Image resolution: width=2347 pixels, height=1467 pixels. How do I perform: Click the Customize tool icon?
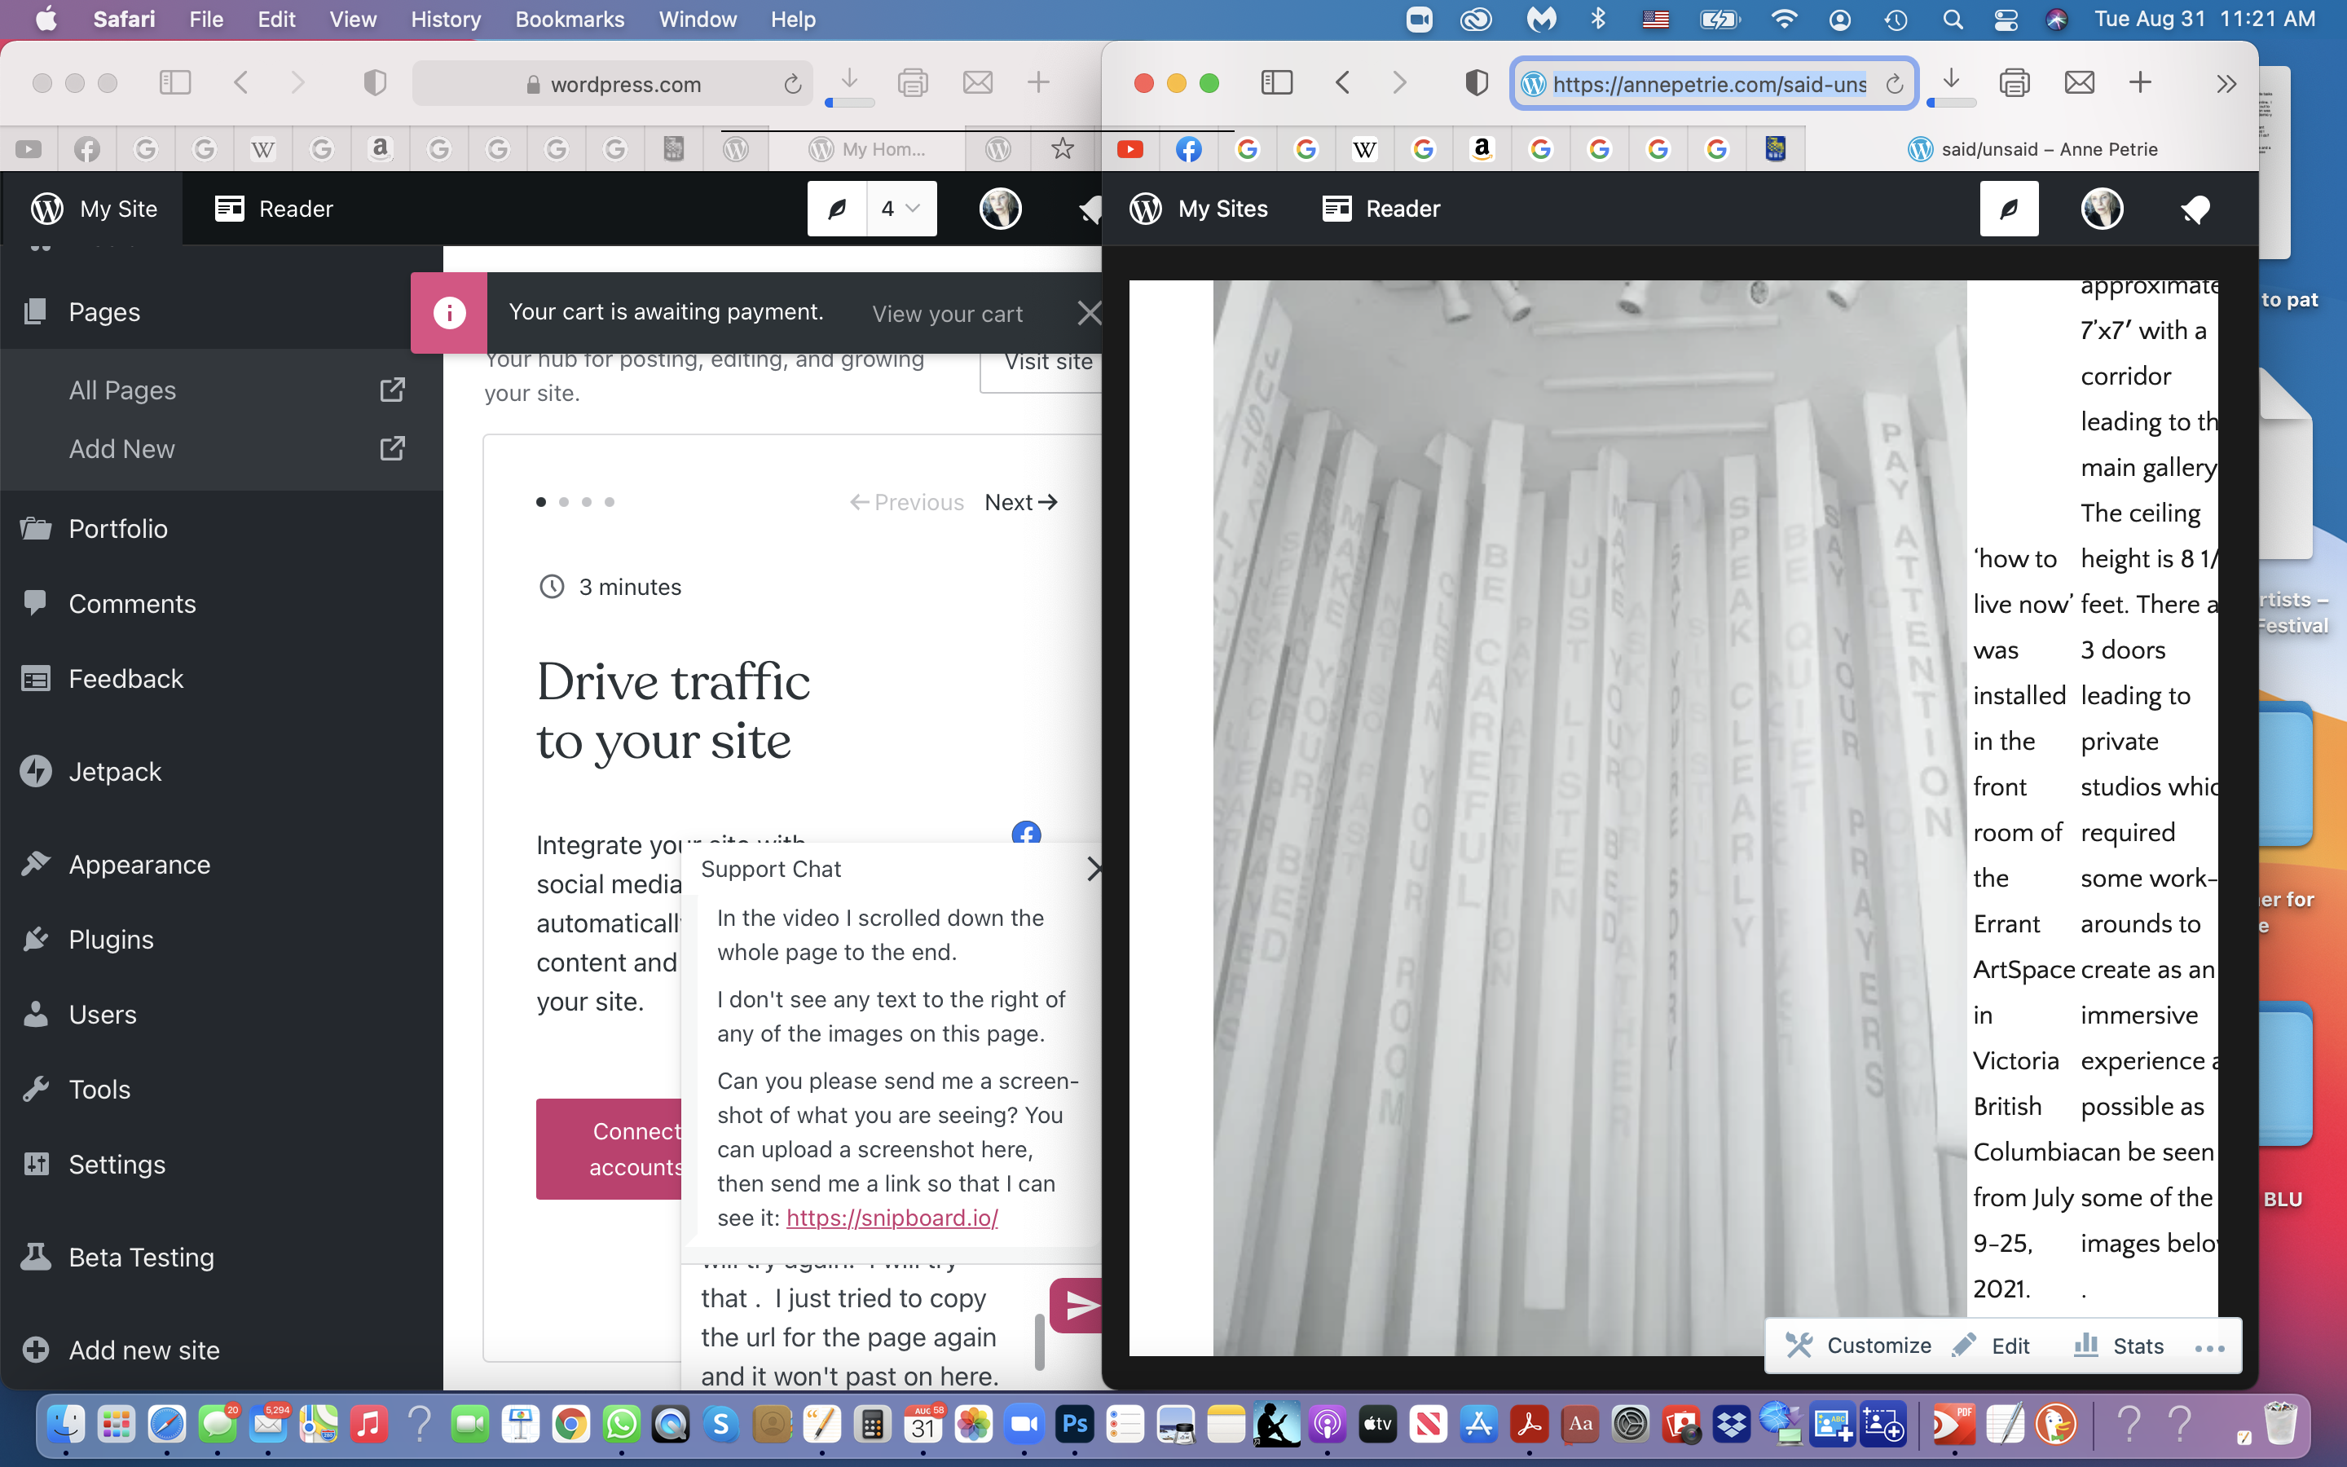[x=1799, y=1345]
